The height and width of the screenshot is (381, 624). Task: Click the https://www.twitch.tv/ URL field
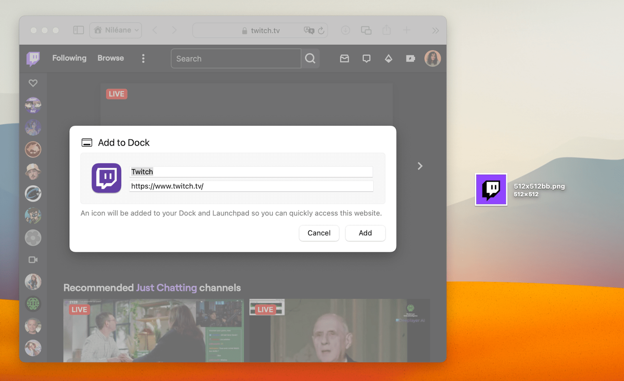(x=251, y=186)
